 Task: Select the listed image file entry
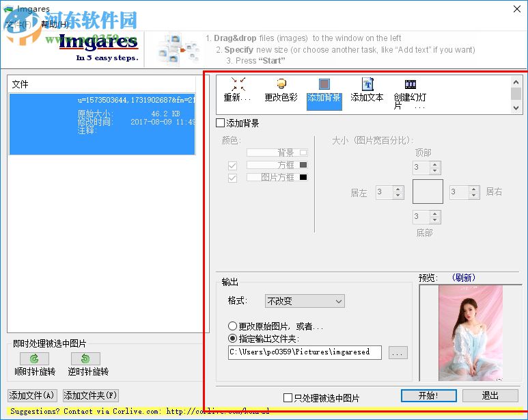[x=102, y=124]
